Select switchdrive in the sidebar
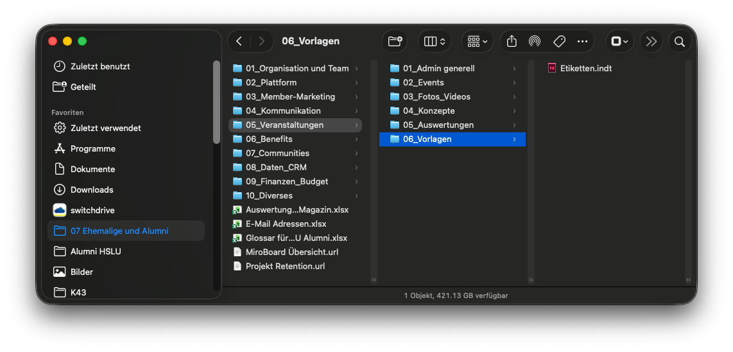Viewport: 733px width, 352px height. pos(92,210)
